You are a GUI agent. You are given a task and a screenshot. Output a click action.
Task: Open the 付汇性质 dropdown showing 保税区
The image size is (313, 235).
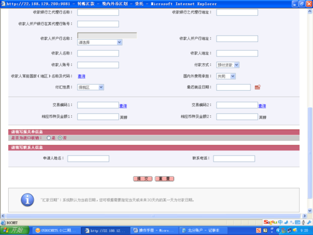coord(91,87)
